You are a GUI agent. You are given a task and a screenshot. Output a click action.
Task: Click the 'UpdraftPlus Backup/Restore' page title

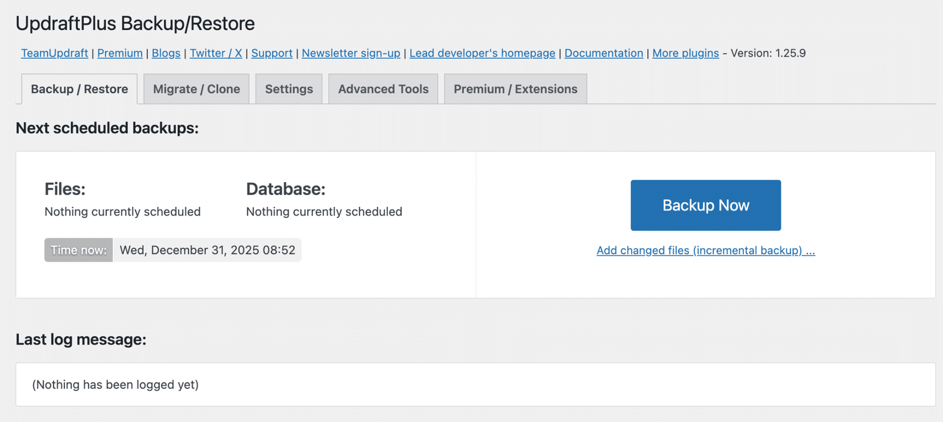coord(135,24)
